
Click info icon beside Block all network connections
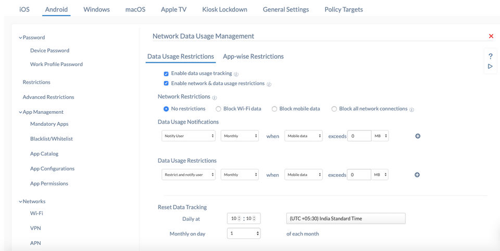tap(411, 109)
